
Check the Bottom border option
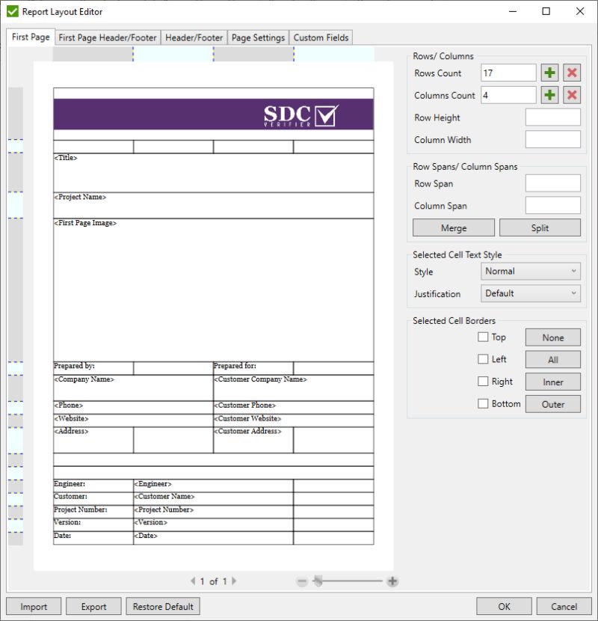pos(483,404)
